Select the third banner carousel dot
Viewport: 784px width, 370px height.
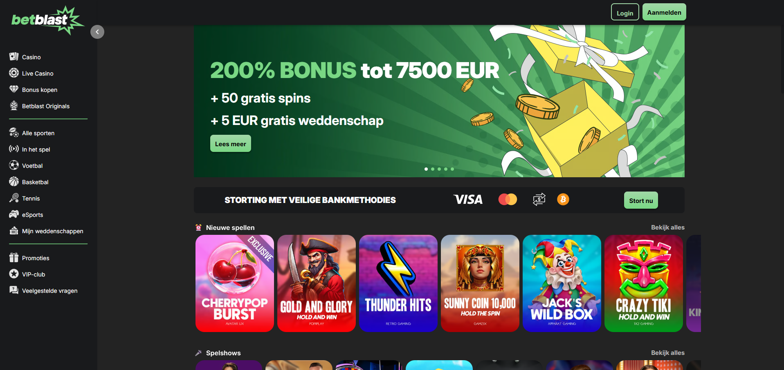point(439,169)
